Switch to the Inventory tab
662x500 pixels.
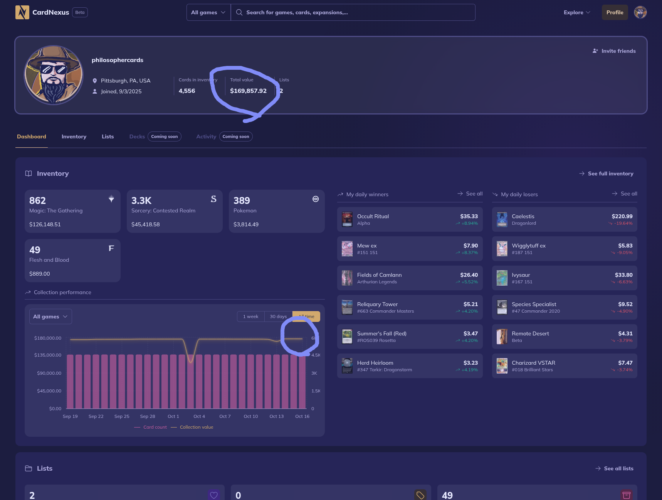(74, 136)
